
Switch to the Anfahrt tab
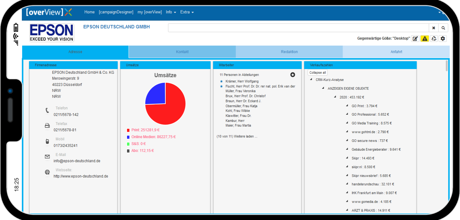click(396, 52)
